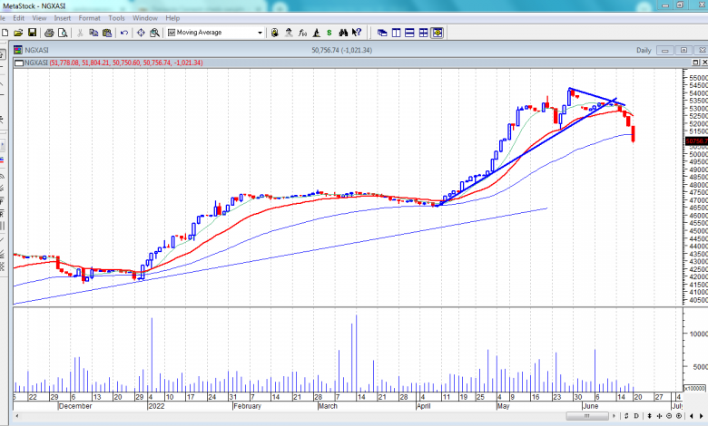Open the Format menu
708x426 pixels.
pyautogui.click(x=89, y=18)
